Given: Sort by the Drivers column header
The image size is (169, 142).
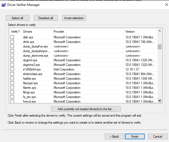Looking at the screenshot, I should pos(36,32).
